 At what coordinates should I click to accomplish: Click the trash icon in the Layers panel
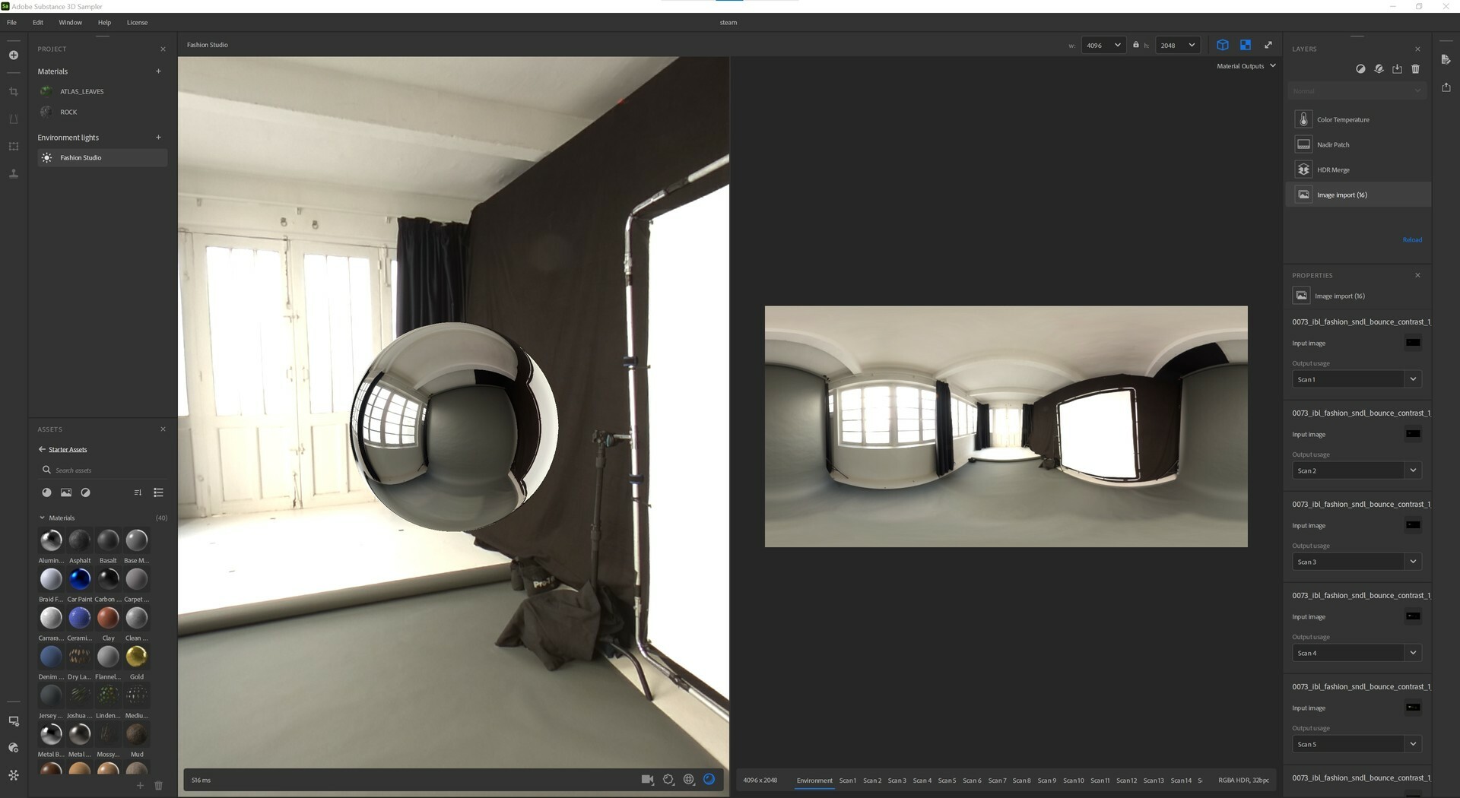[x=1415, y=68]
